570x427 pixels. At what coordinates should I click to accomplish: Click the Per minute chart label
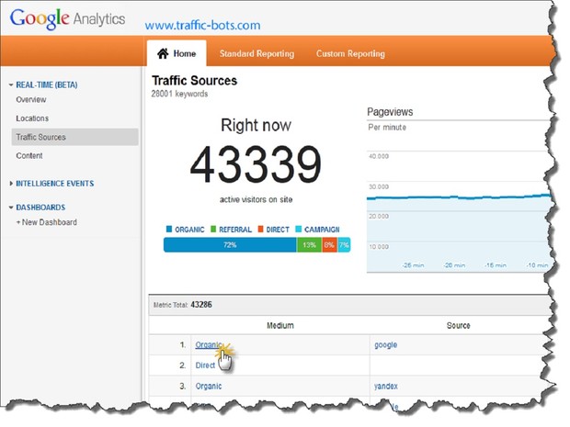[x=387, y=128]
